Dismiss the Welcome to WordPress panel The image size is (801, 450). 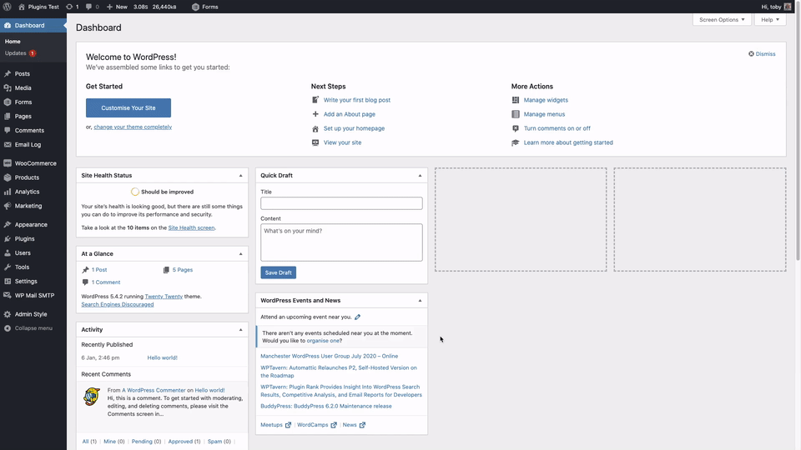click(762, 53)
